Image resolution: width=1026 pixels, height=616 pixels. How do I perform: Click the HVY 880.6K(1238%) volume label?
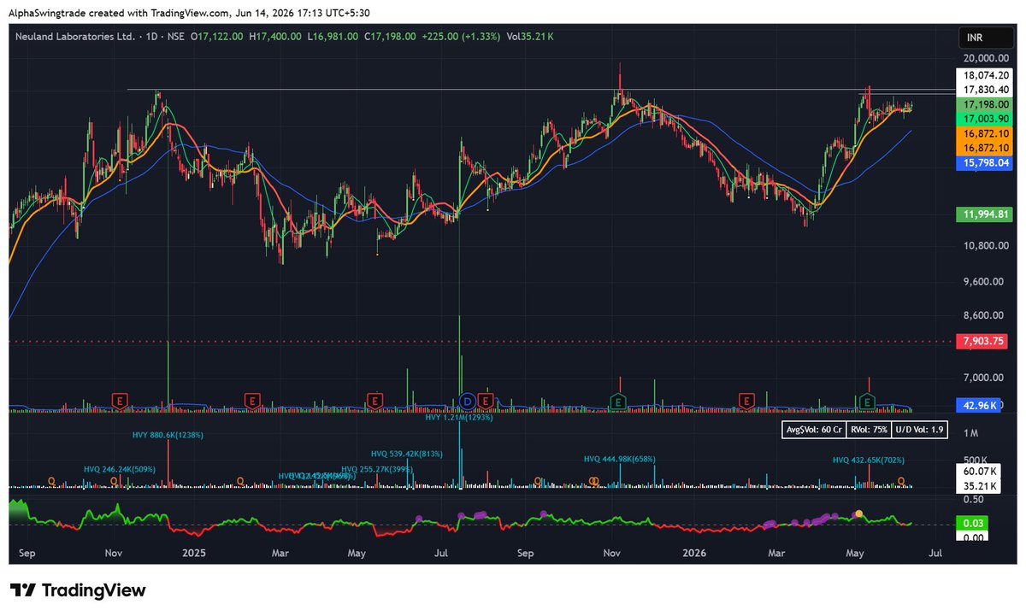tap(168, 435)
